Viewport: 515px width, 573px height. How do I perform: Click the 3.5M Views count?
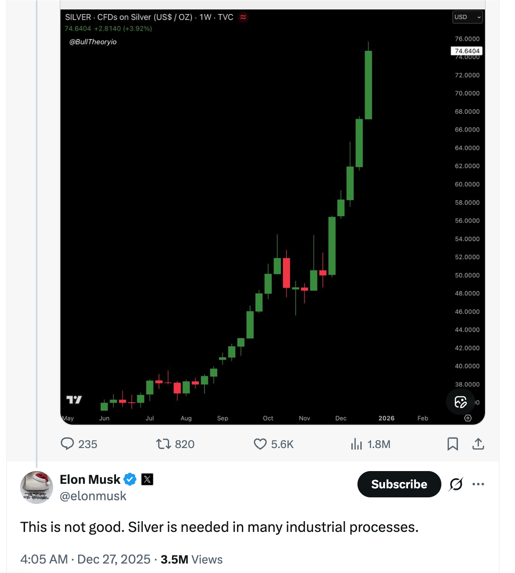coord(191,559)
